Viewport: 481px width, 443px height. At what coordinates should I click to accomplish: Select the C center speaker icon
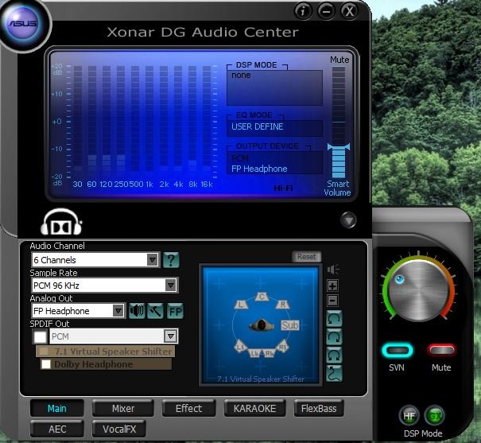262,297
